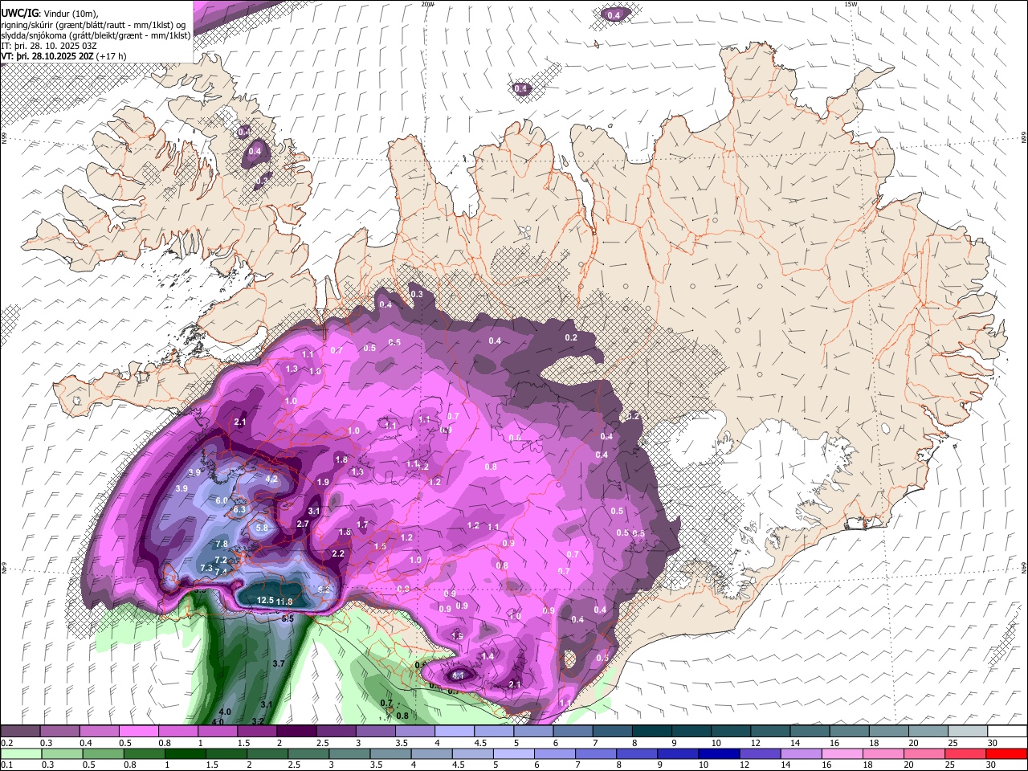Image resolution: width=1028 pixels, height=771 pixels.
Task: Select the bright magenta 0.5 swatch in upper legend
Action: pos(138,732)
